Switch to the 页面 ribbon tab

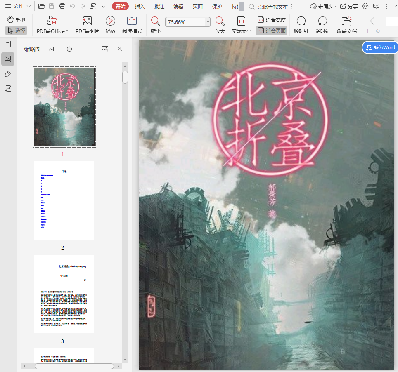tap(197, 6)
